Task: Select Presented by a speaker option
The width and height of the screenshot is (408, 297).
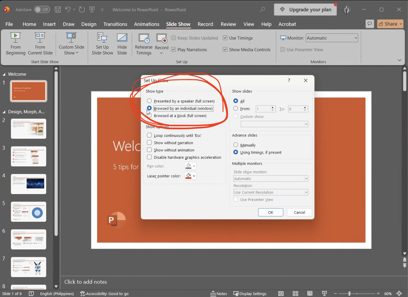Action: [149, 101]
